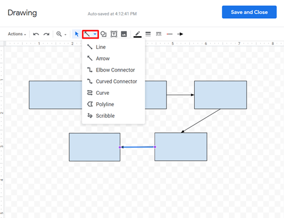Open the Shape tool
This screenshot has width=284, height=218.
click(103, 34)
